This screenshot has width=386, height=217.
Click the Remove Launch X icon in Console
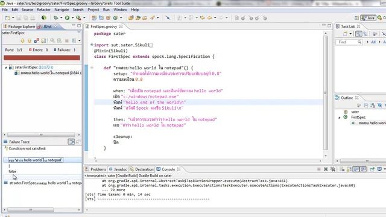coord(326,169)
